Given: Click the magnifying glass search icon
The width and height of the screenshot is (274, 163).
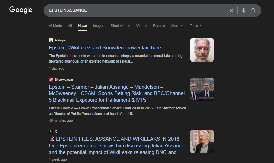Looking at the screenshot, I should coord(254,10).
